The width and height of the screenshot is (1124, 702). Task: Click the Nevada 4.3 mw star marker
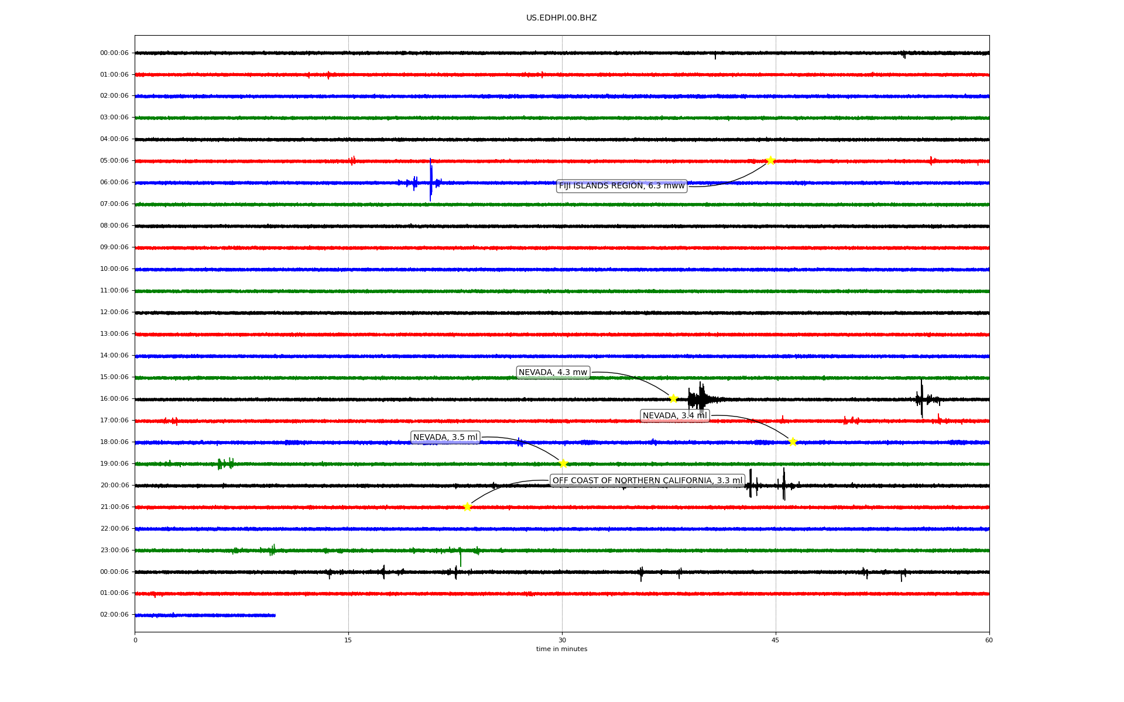[673, 398]
